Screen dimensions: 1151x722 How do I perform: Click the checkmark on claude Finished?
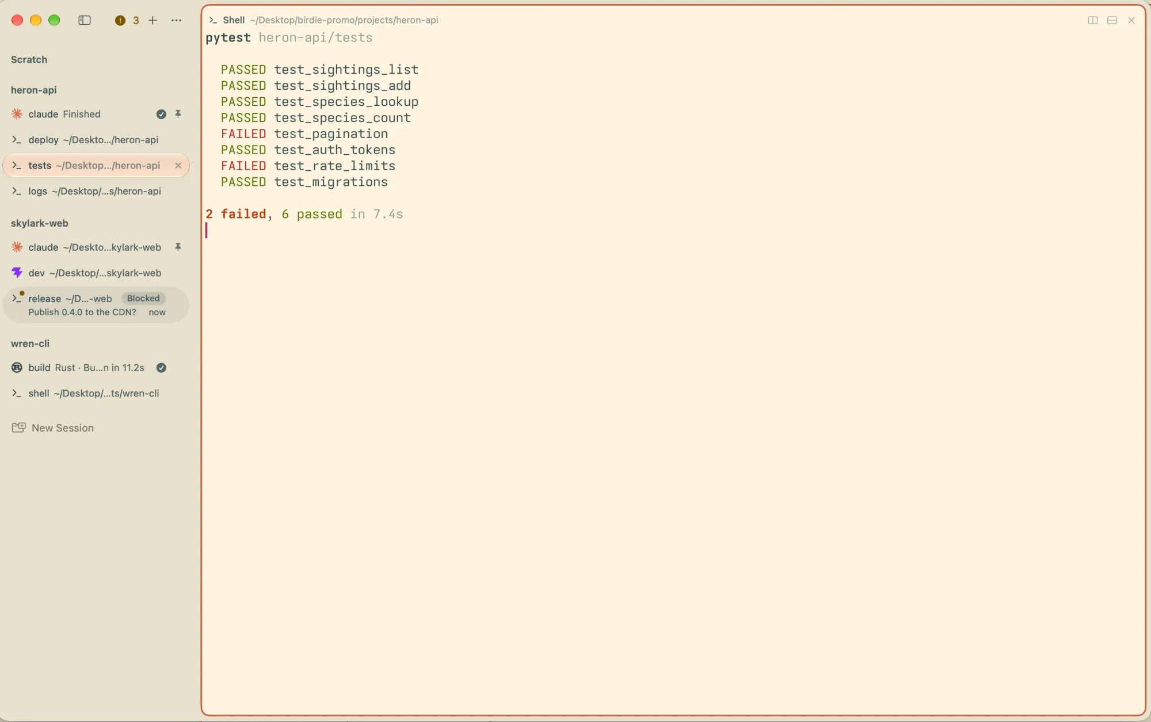(161, 114)
